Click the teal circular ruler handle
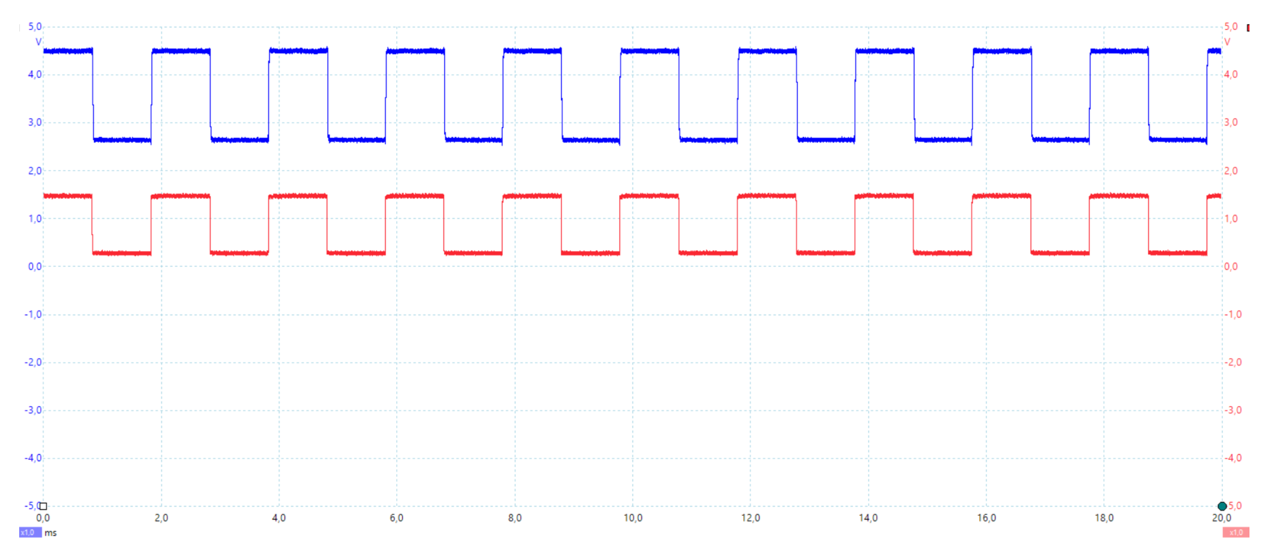Image resolution: width=1267 pixels, height=555 pixels. 1222,506
